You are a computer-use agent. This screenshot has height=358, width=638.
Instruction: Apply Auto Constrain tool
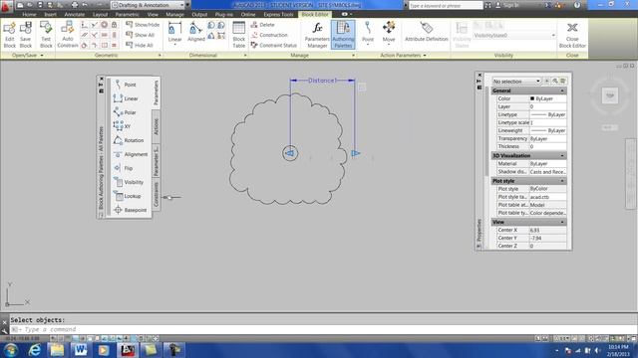click(x=68, y=35)
